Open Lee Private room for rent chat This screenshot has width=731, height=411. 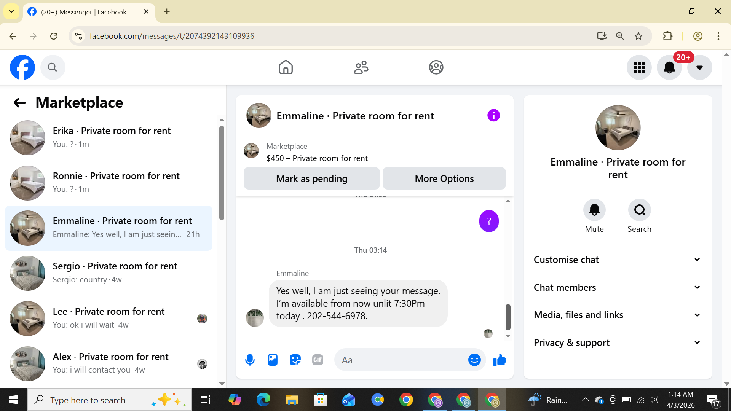click(109, 319)
